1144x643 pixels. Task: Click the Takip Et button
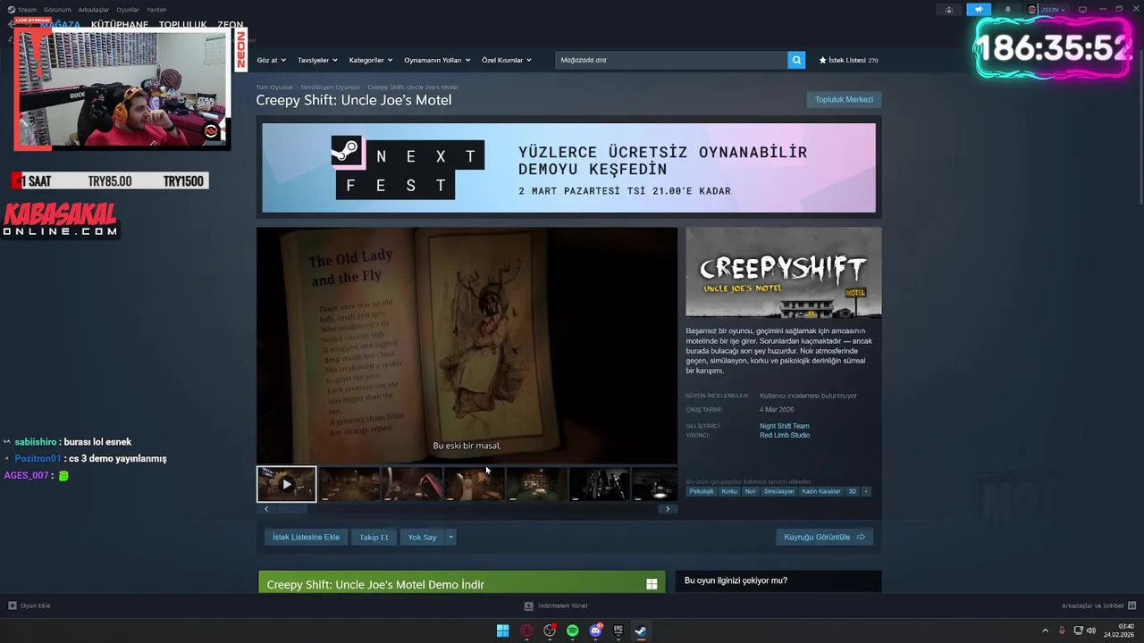point(374,537)
